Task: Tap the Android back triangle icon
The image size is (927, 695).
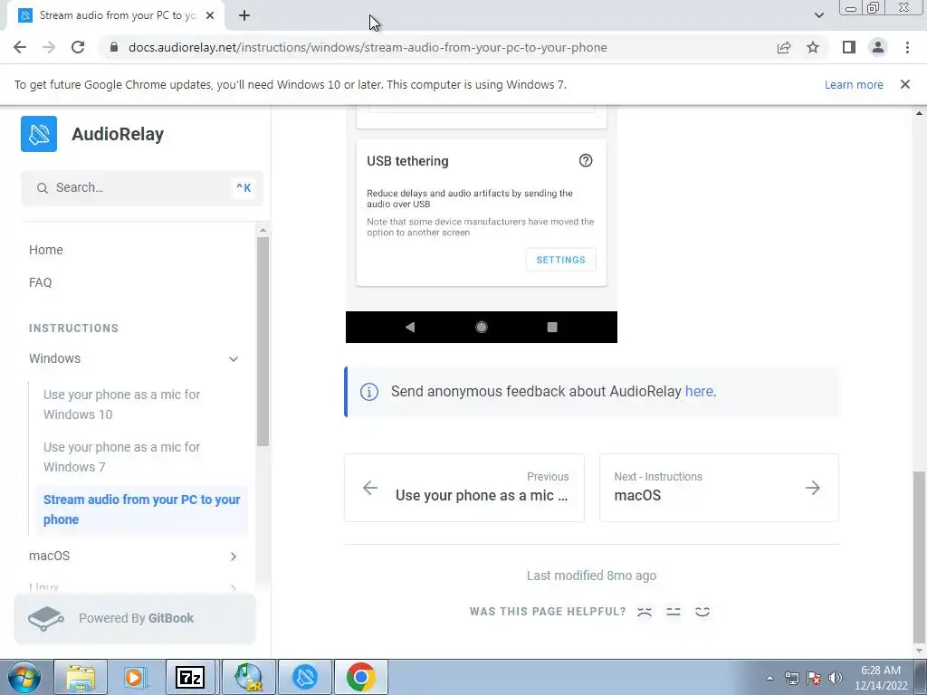Action: pyautogui.click(x=410, y=327)
